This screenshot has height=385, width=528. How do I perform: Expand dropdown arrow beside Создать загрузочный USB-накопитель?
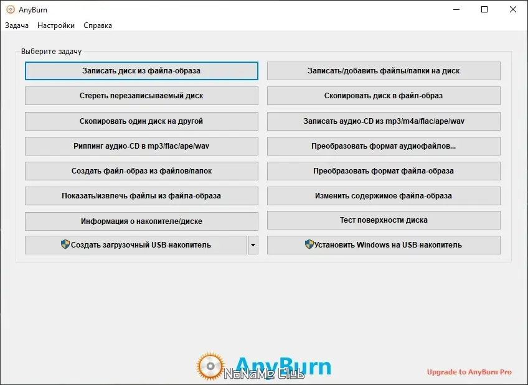(253, 245)
